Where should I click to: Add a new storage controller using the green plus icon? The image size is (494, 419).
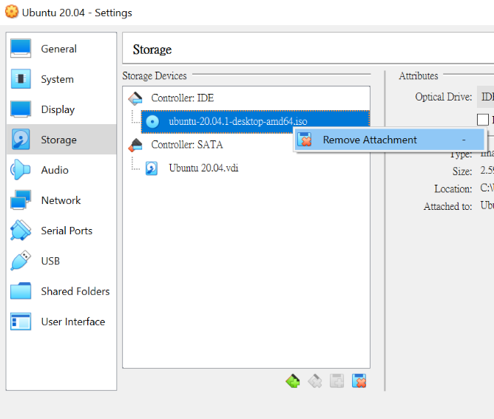(x=293, y=381)
